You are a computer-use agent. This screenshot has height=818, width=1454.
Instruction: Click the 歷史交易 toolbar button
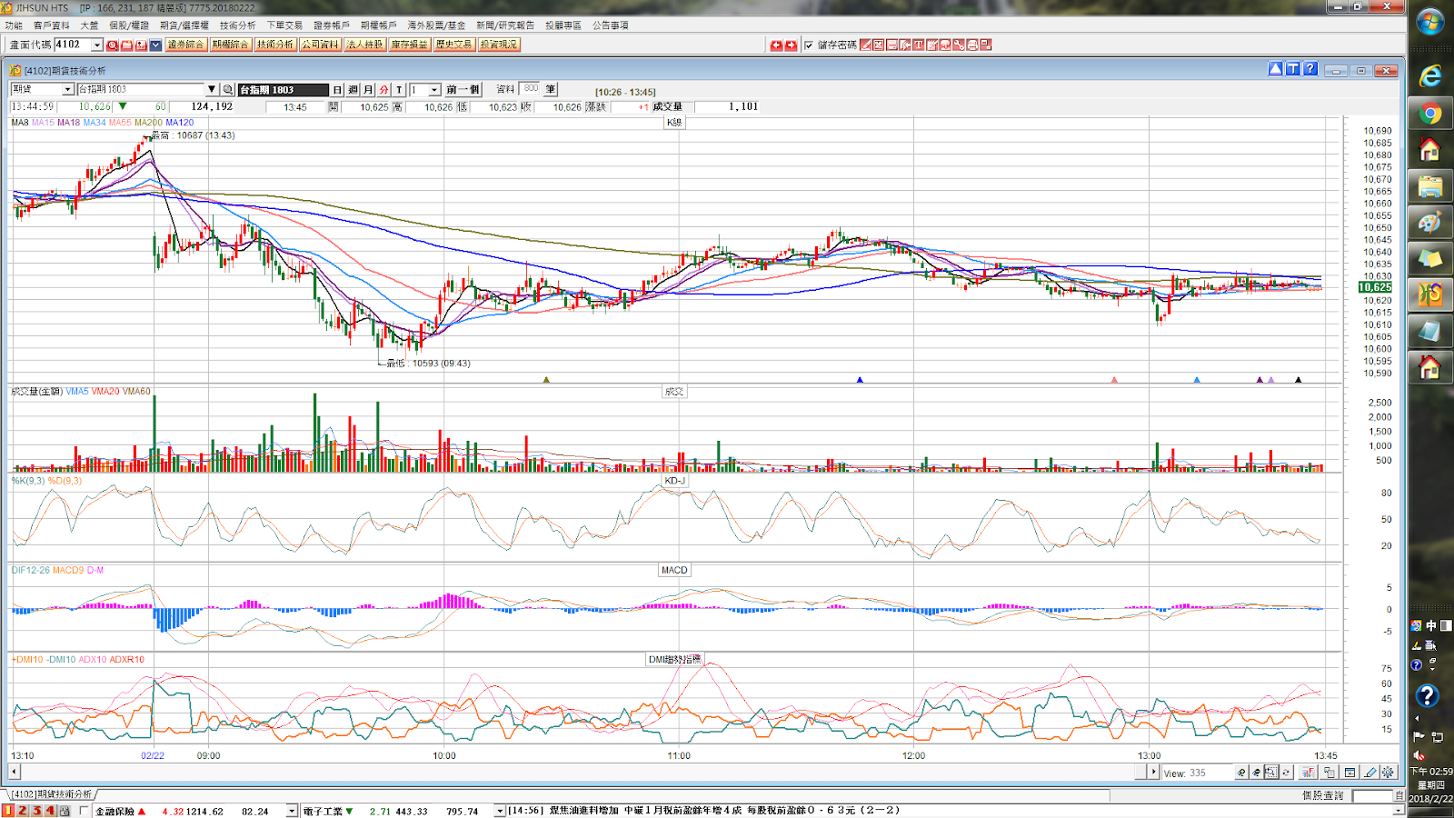pos(453,45)
